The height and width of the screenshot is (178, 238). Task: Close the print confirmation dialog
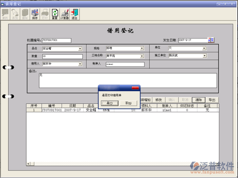pos(135,88)
